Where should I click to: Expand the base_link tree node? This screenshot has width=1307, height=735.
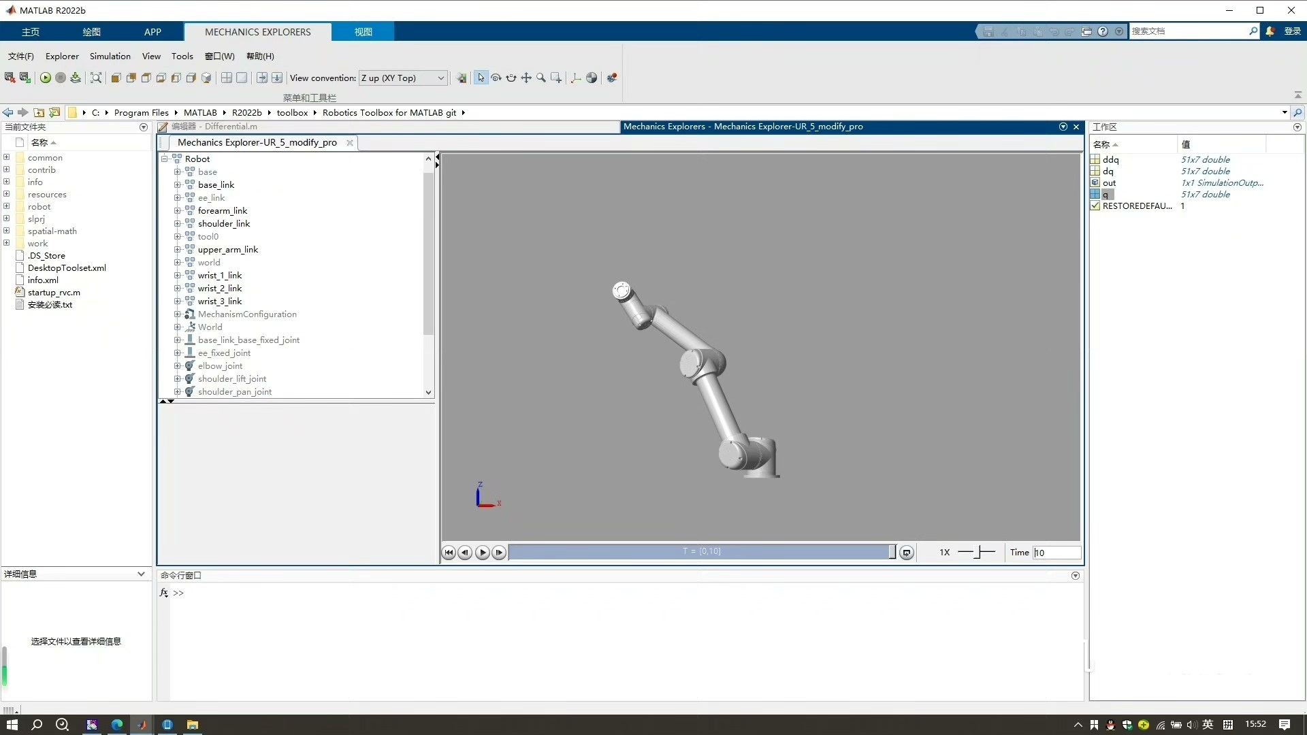click(x=178, y=185)
